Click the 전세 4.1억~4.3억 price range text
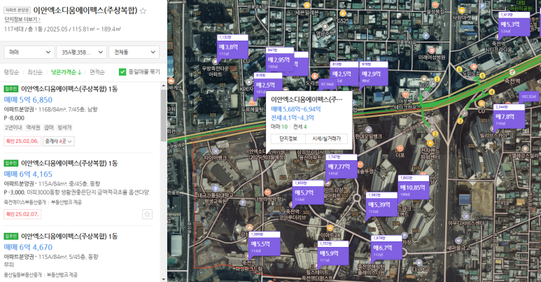 click(293, 118)
